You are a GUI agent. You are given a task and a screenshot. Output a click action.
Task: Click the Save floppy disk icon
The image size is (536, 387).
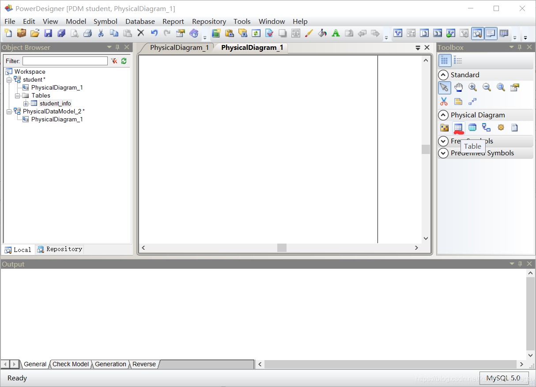click(48, 33)
